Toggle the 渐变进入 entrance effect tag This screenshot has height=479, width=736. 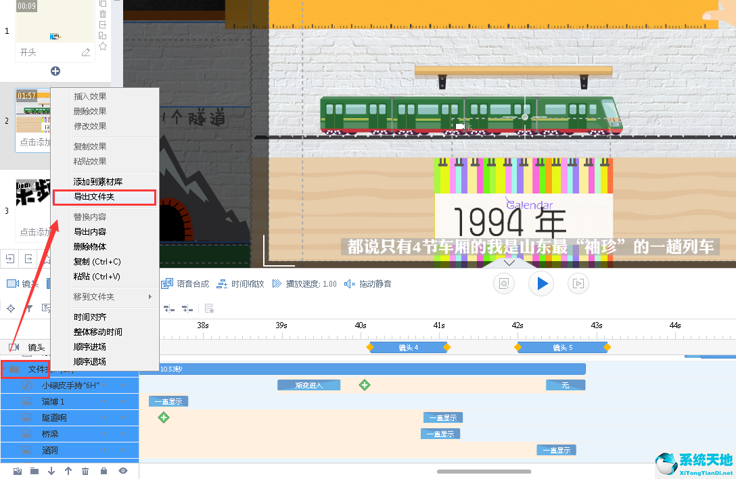click(308, 384)
